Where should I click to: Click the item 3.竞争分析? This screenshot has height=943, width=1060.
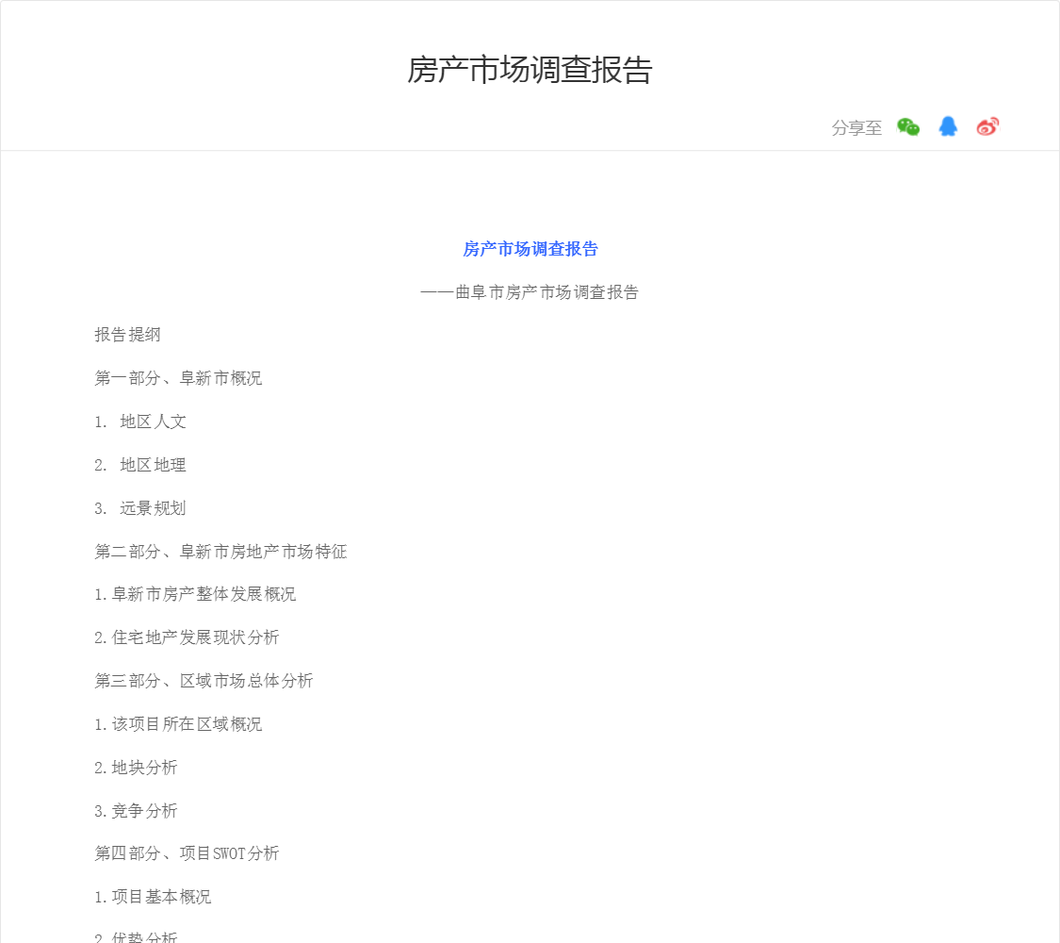(x=136, y=810)
